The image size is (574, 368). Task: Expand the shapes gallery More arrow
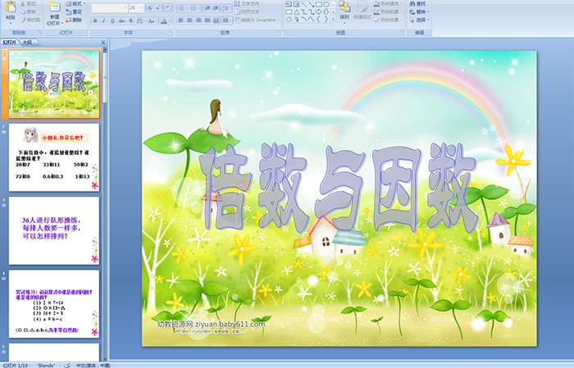click(x=333, y=20)
